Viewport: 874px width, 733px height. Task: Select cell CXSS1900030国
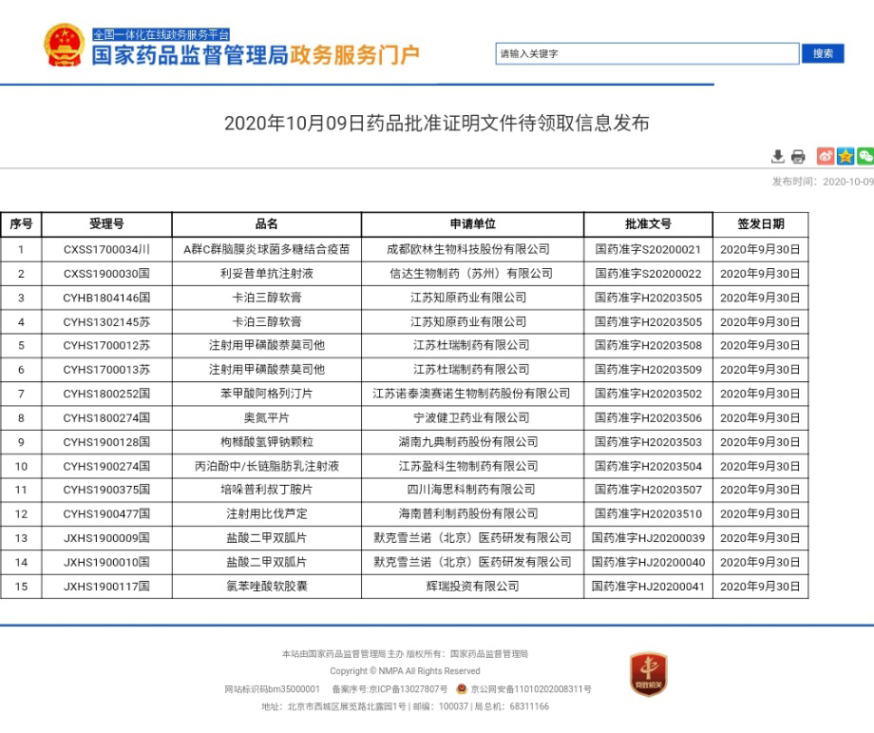(x=106, y=274)
